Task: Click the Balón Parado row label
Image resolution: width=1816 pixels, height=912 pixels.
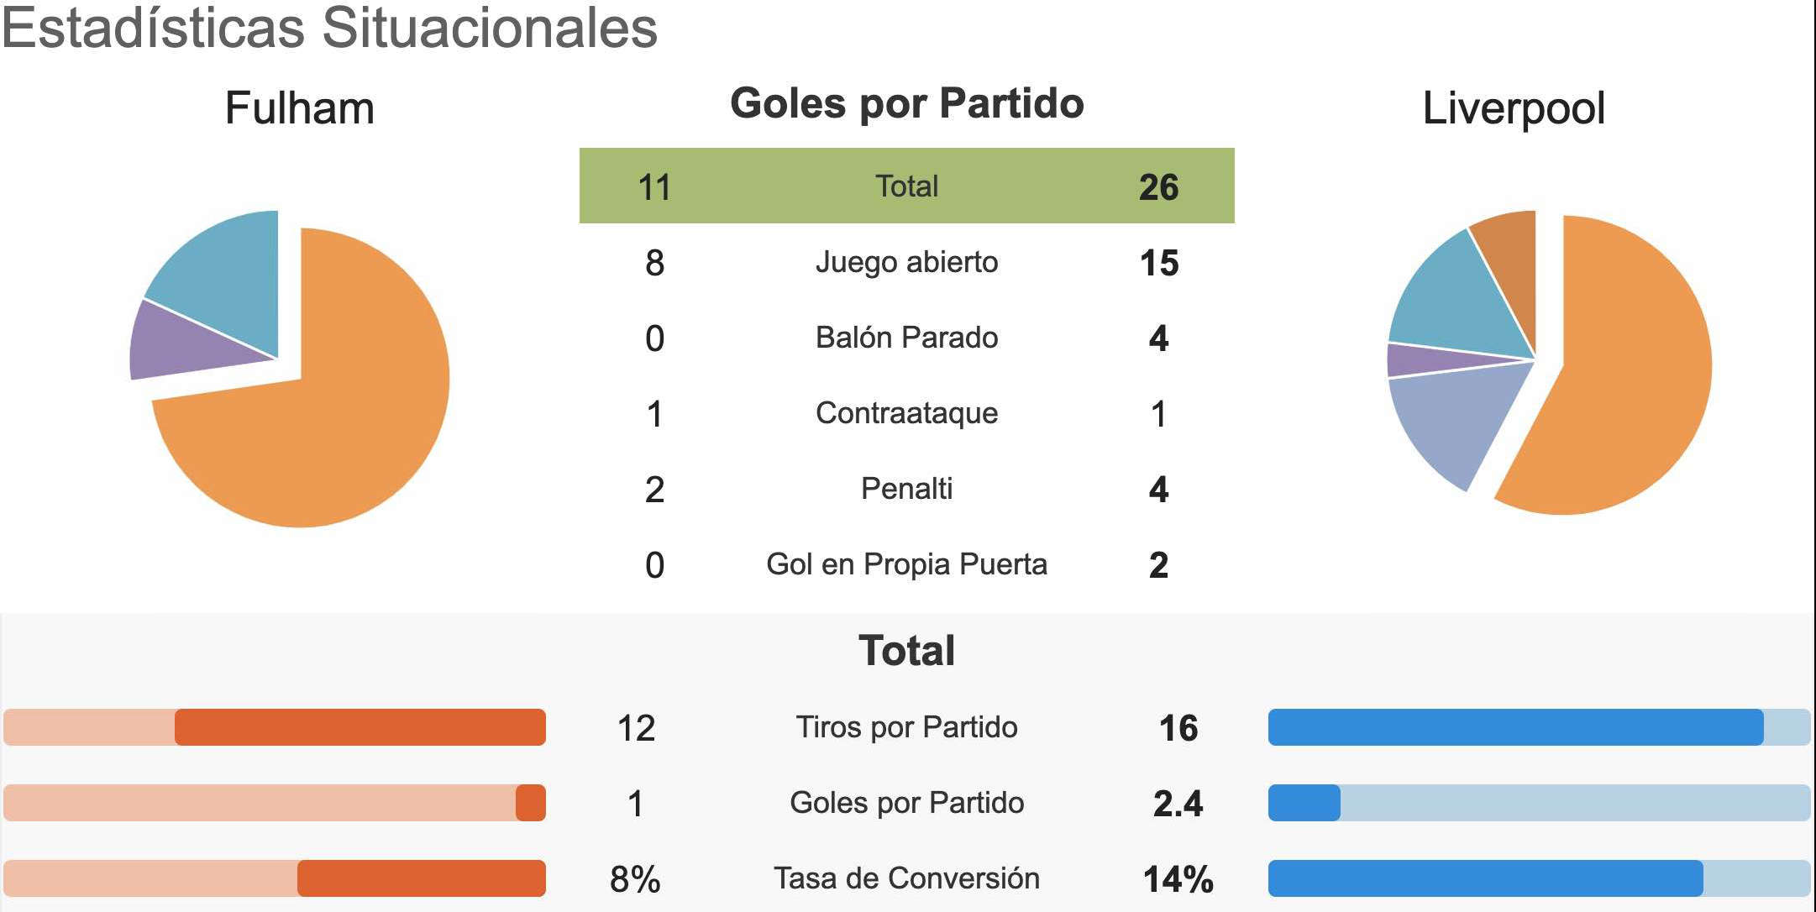Action: click(x=906, y=338)
